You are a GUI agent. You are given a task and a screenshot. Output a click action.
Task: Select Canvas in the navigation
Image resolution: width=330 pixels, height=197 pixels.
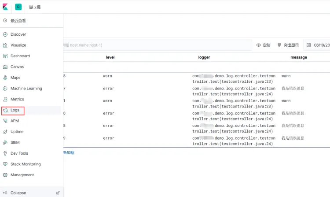pos(17,67)
